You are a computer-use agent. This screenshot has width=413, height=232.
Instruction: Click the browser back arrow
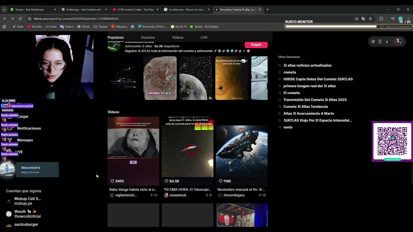click(x=5, y=19)
